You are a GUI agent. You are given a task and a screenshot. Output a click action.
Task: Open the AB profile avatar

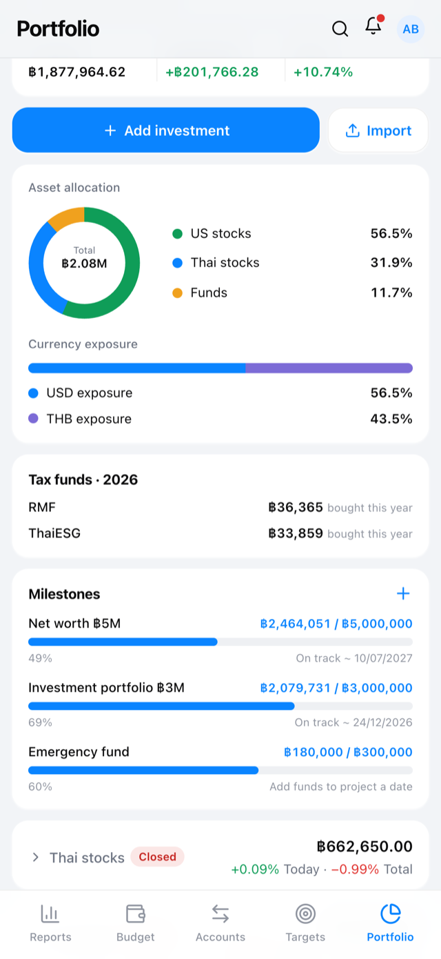pos(411,29)
